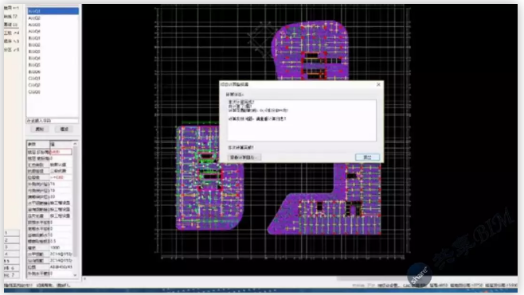Open sidebar tab numbered 1 (轴网)
The width and height of the screenshot is (524, 295).
coord(11,8)
